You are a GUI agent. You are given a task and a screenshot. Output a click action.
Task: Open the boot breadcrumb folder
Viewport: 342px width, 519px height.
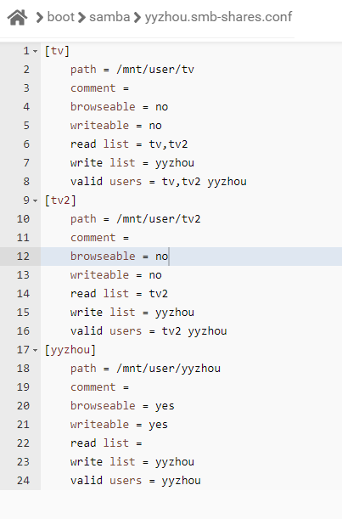pyautogui.click(x=60, y=17)
